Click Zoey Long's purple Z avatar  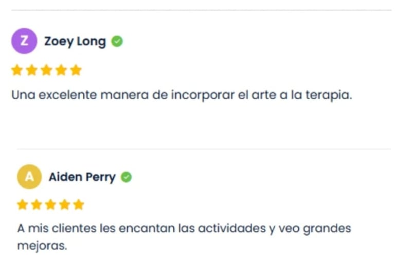coord(24,41)
